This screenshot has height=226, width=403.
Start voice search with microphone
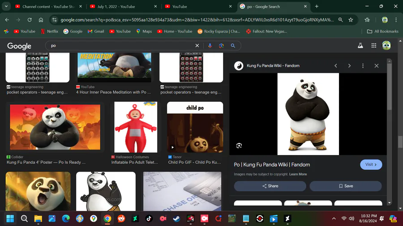tap(210, 46)
